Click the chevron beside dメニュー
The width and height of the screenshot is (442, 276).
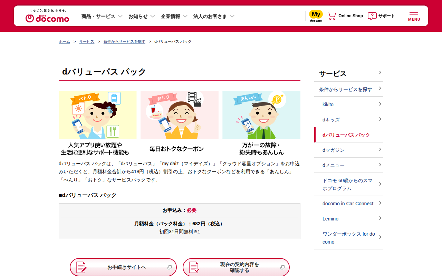click(380, 165)
